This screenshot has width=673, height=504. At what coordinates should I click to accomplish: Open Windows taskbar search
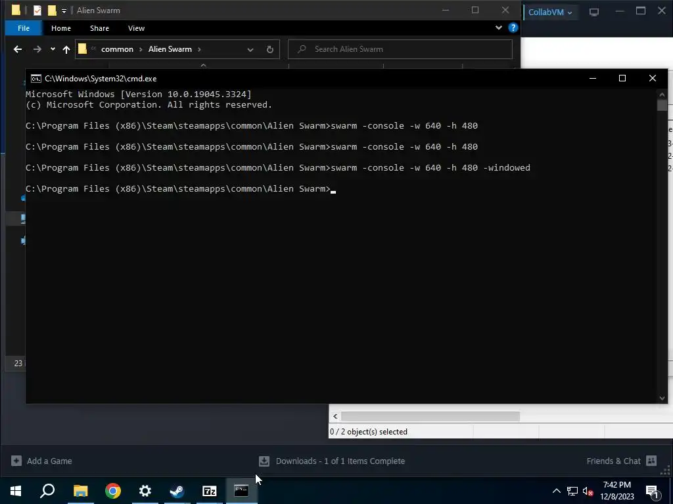coord(47,491)
